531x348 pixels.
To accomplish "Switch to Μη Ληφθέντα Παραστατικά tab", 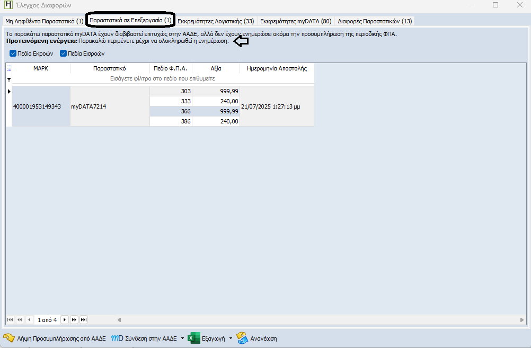I will (x=44, y=21).
